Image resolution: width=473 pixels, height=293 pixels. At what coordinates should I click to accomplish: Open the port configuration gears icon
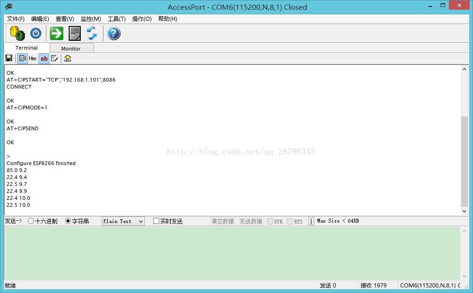point(18,33)
